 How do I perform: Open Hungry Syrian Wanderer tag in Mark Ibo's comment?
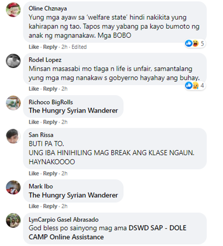[x=73, y=195]
